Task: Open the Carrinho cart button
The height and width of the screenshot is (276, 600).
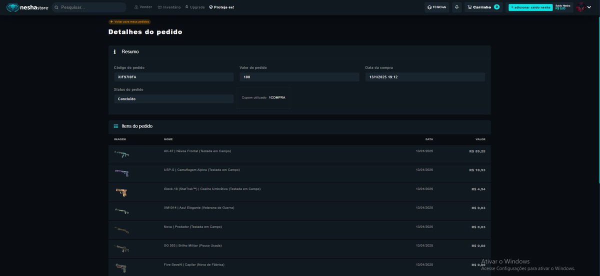Action: (x=483, y=7)
